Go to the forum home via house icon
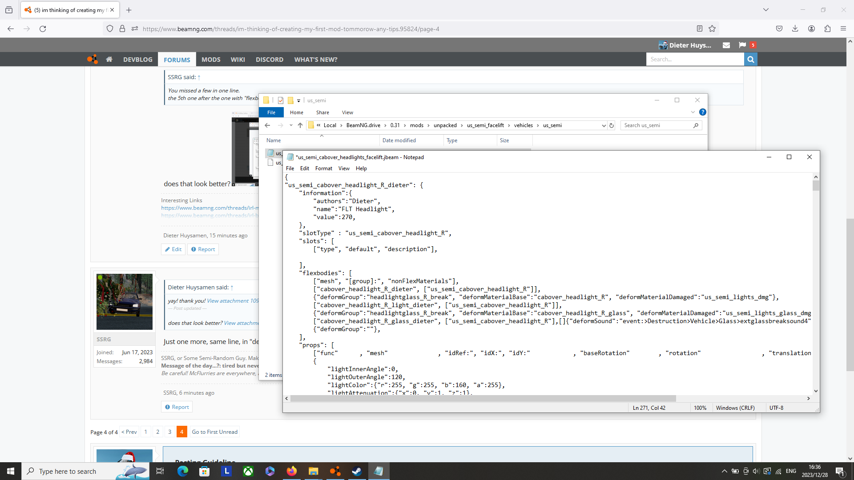 click(109, 59)
